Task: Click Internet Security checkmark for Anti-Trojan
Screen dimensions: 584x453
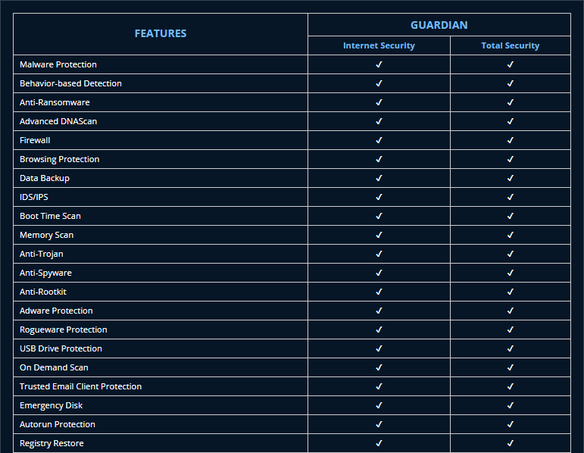Action: 379,254
